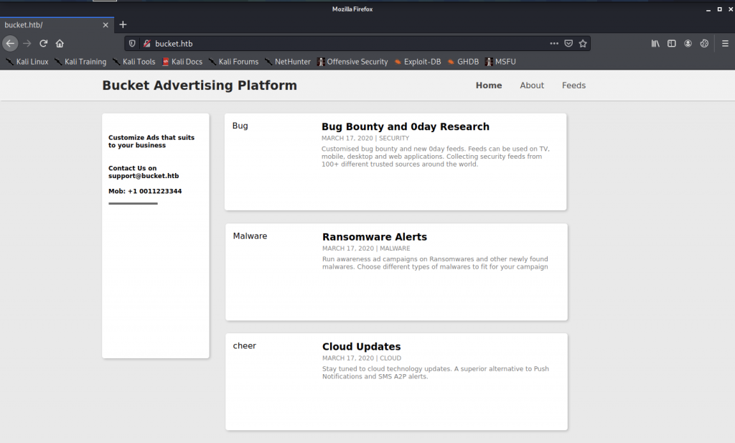Open the Firefox hamburger menu
Image resolution: width=735 pixels, height=443 pixels.
pyautogui.click(x=725, y=43)
